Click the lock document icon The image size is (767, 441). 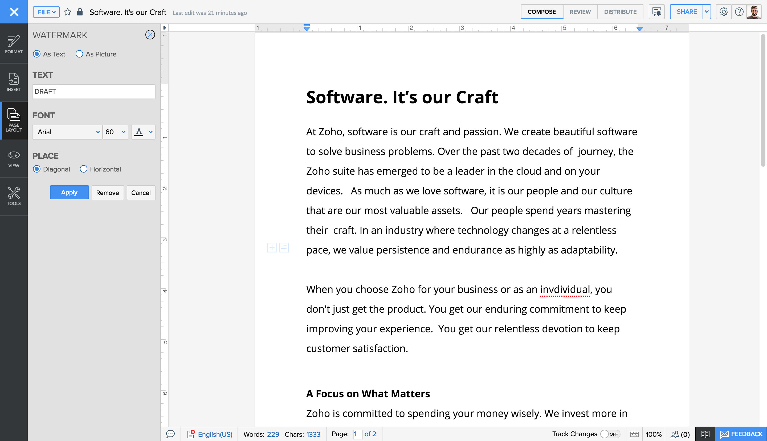[x=80, y=12]
